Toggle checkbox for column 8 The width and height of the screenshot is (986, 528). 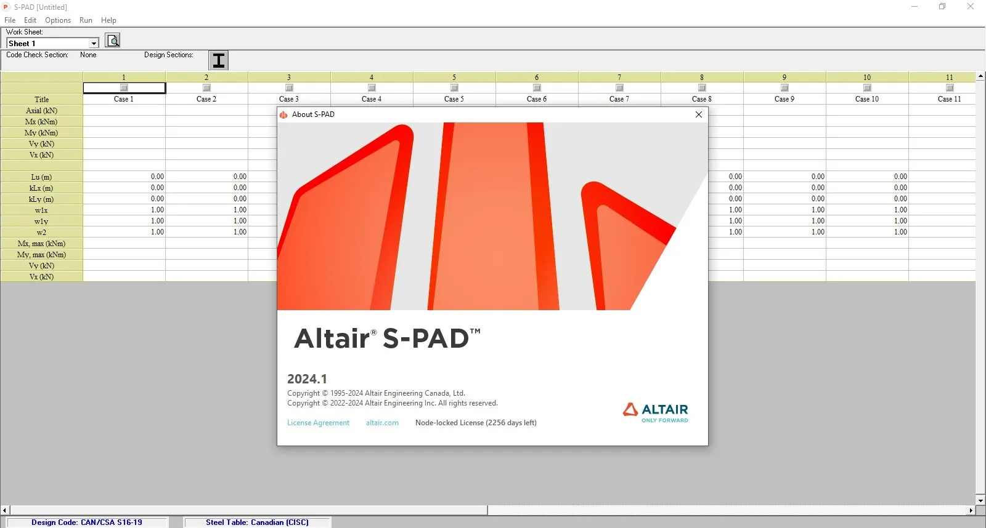(702, 88)
